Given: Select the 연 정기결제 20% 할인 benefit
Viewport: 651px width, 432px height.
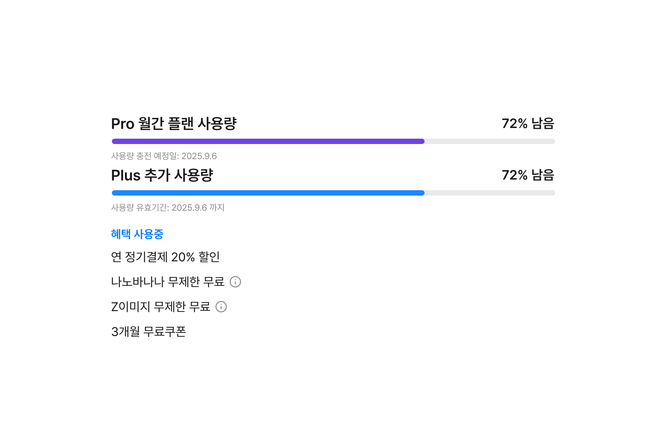Looking at the screenshot, I should (x=165, y=257).
